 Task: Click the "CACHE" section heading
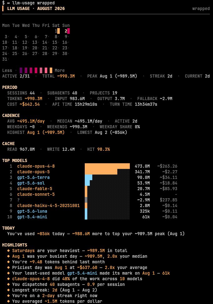click(x=8, y=144)
